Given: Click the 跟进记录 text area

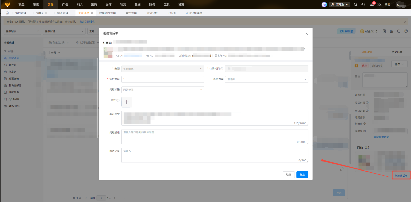Looking at the screenshot, I should [x=215, y=155].
